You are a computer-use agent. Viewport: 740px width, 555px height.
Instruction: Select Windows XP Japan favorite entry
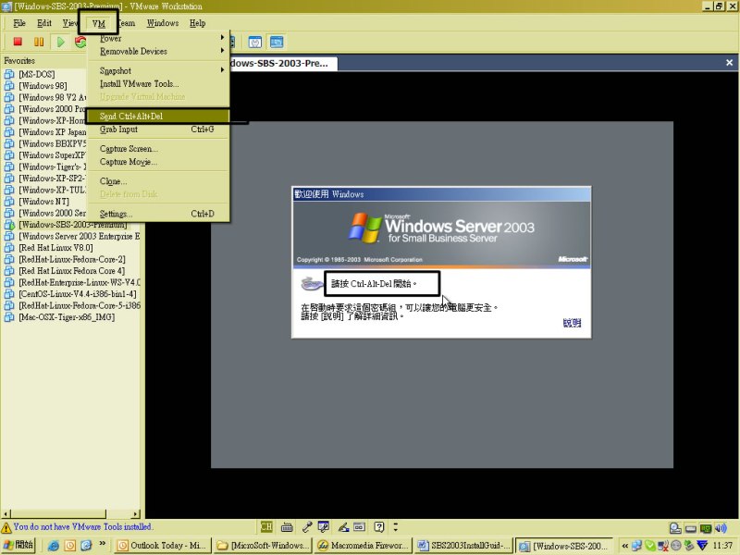(x=53, y=132)
